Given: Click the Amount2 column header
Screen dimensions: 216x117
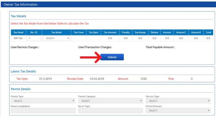Looking at the screenshot, I should pos(196,32).
